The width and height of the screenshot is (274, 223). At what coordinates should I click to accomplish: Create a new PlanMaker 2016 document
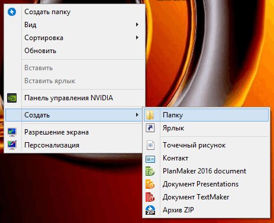(x=207, y=171)
